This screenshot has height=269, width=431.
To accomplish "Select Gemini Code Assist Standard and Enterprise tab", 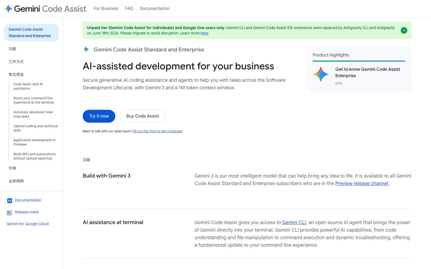I will point(32,33).
